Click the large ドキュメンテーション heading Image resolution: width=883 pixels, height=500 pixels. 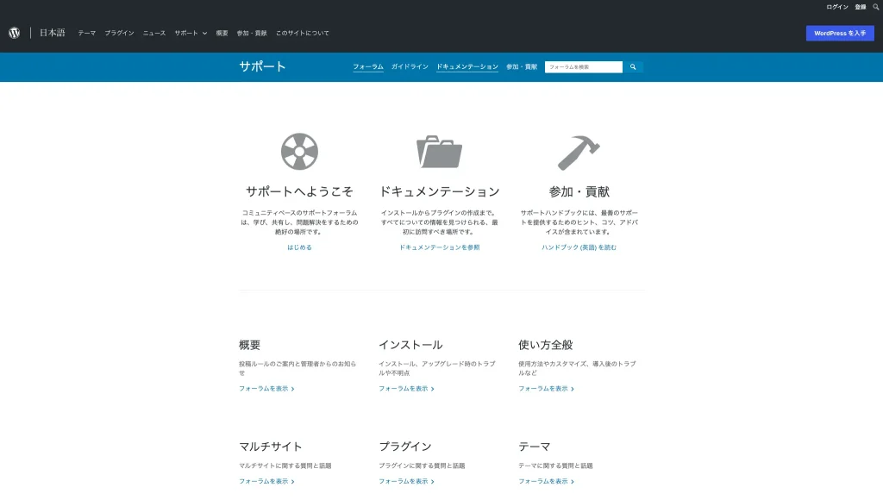(439, 191)
